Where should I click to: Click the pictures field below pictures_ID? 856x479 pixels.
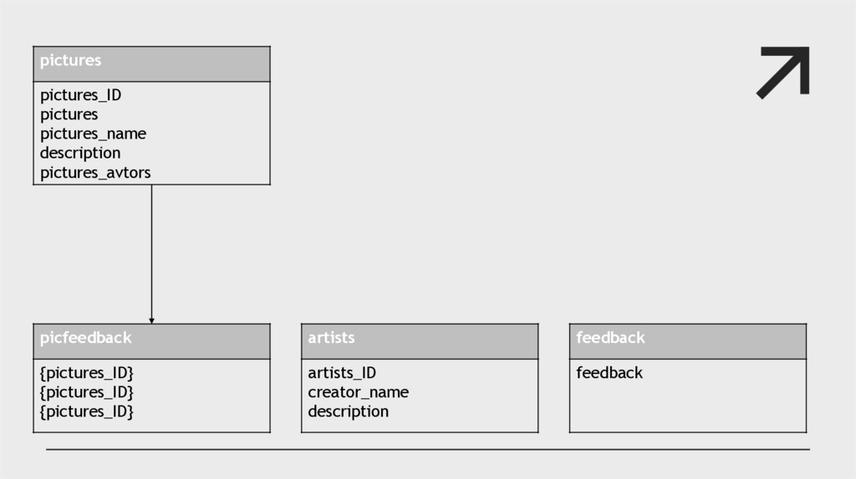69,114
